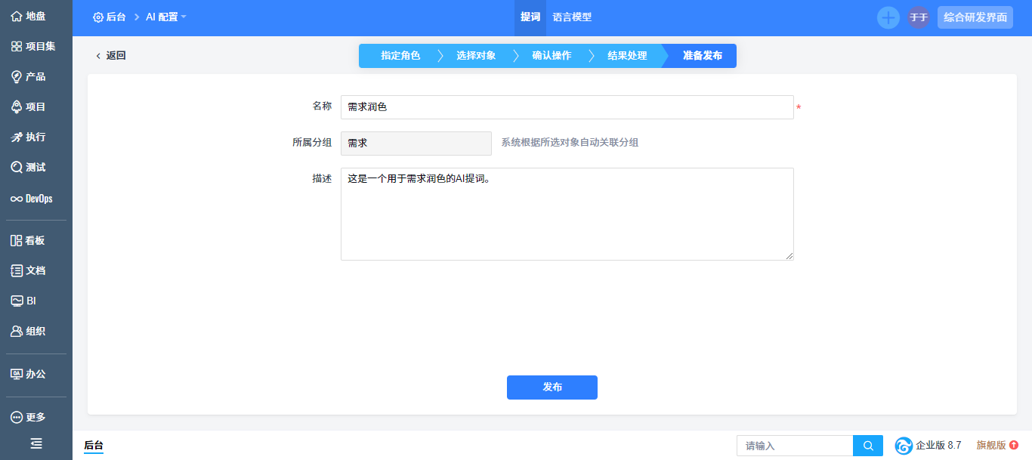Viewport: 1032px width, 460px height.
Task: Go to the 指定角色 step
Action: [400, 56]
